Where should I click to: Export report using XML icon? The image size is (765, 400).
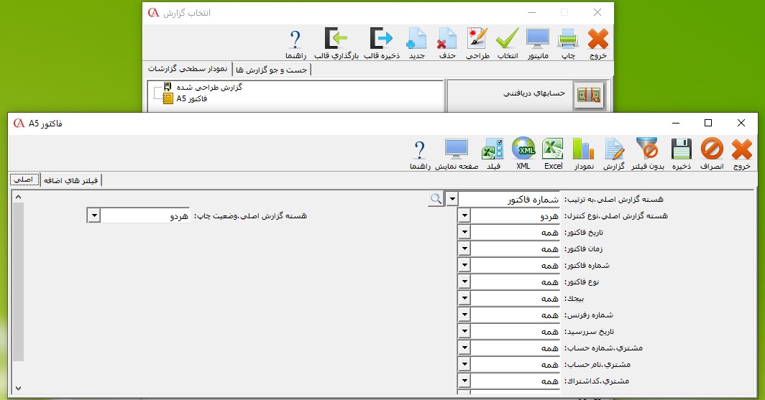(x=523, y=153)
